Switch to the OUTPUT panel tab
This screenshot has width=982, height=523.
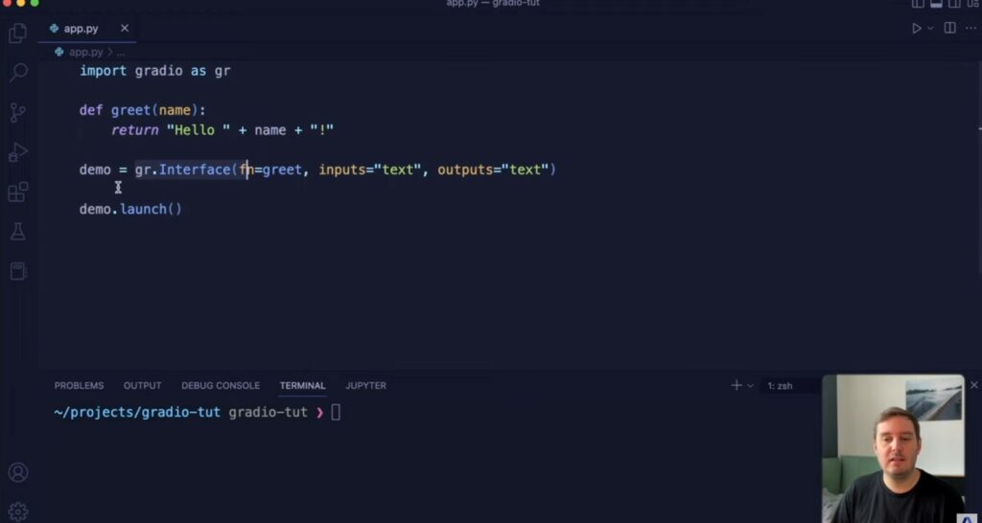click(142, 385)
